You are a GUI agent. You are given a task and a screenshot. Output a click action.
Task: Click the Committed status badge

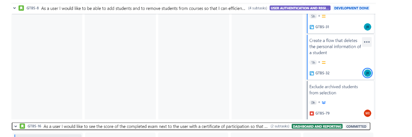[356, 127]
